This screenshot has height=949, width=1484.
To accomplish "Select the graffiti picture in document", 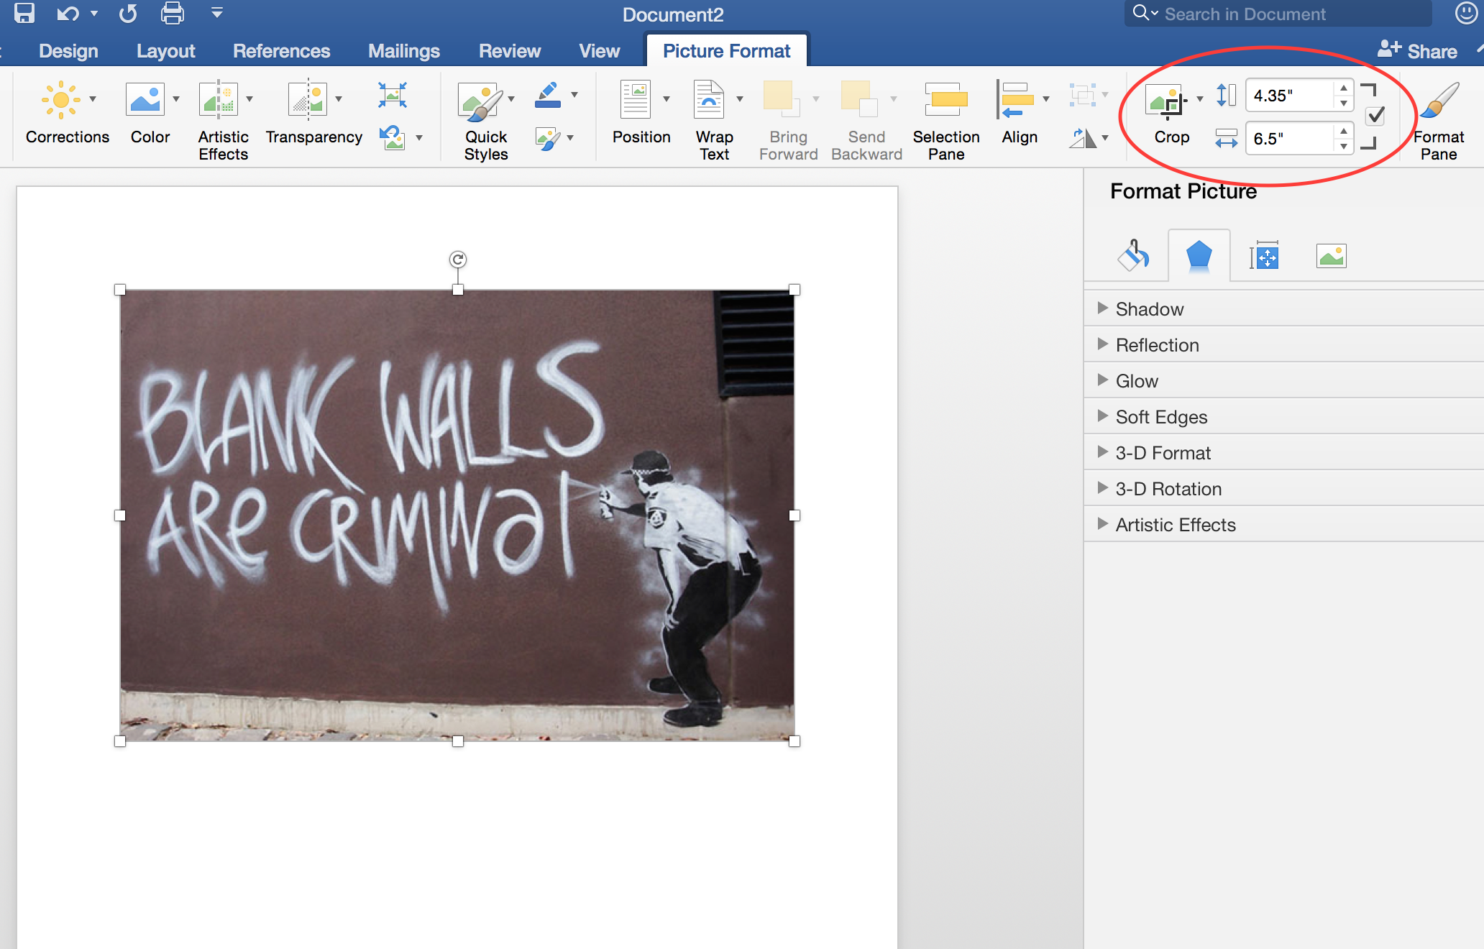I will pyautogui.click(x=457, y=515).
